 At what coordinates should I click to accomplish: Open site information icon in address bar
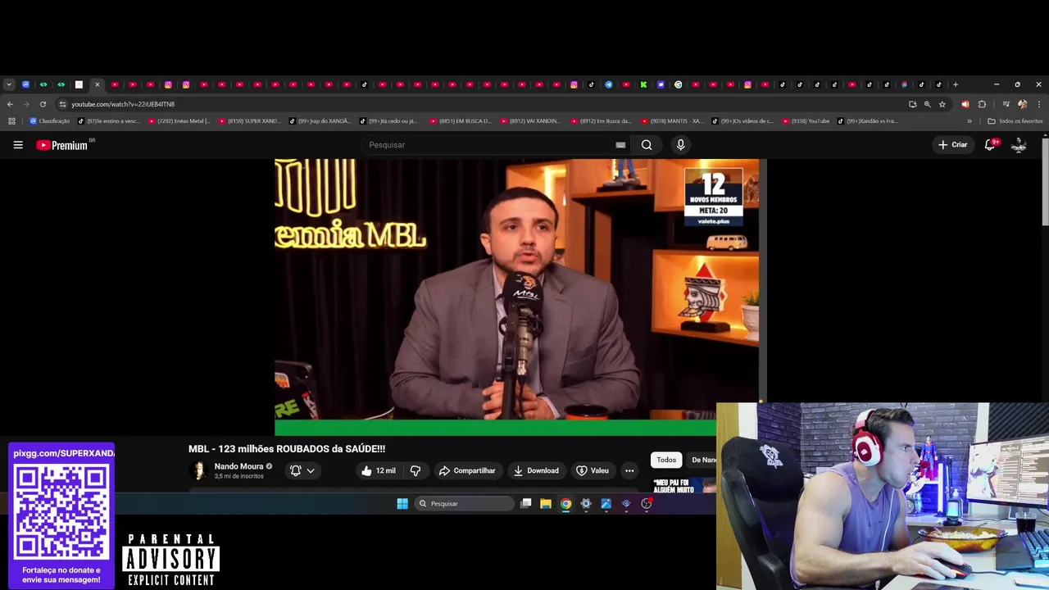pyautogui.click(x=62, y=104)
